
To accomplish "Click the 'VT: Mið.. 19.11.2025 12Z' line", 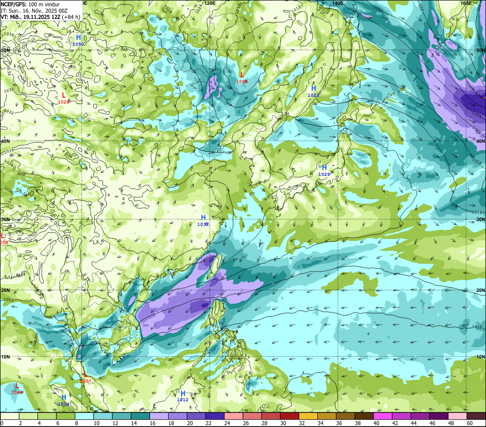I will [30, 17].
